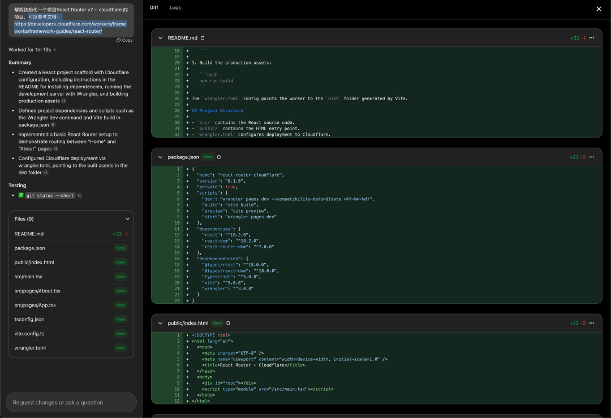This screenshot has width=611, height=418.
Task: Click the '## Project Structure' line in README diff
Action: (217, 111)
